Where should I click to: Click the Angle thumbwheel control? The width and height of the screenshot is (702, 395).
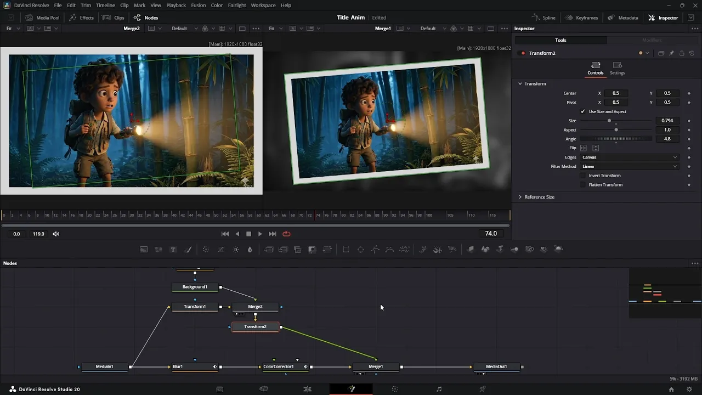[x=616, y=139]
